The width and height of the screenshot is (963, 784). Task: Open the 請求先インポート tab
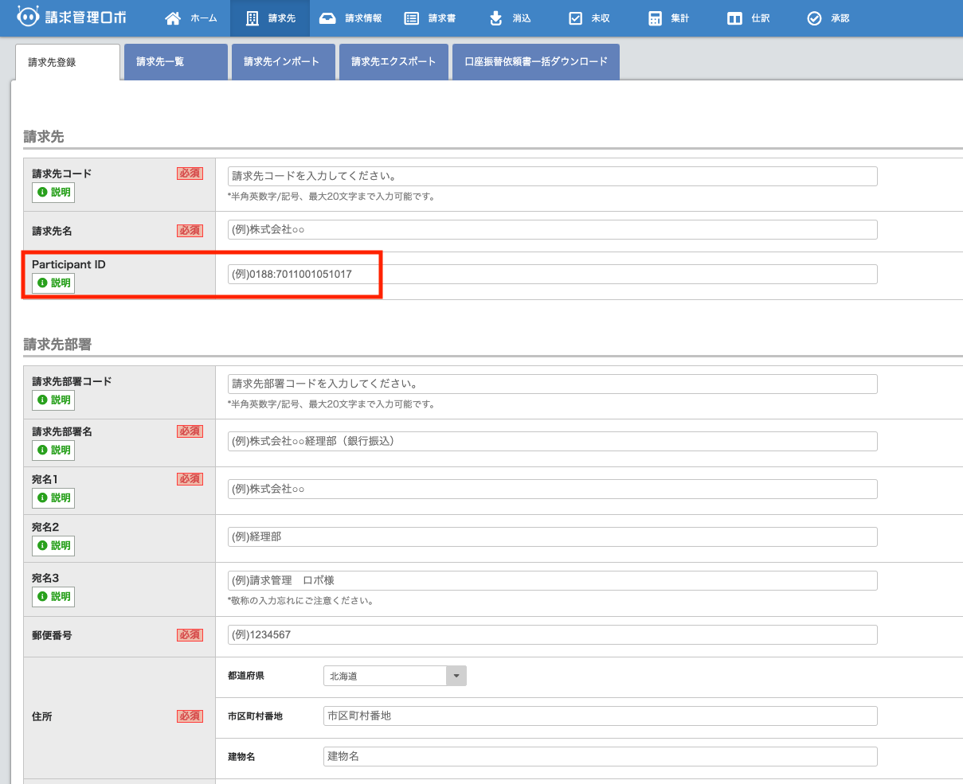pos(283,62)
